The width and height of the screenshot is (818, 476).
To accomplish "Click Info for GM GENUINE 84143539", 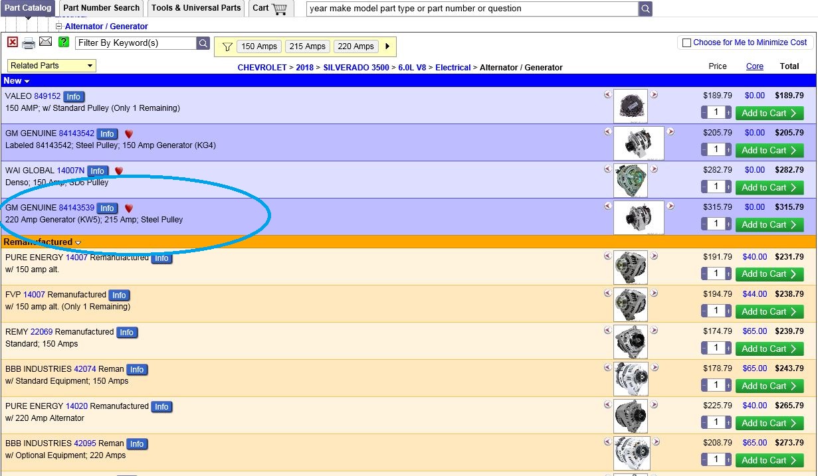I will [107, 208].
